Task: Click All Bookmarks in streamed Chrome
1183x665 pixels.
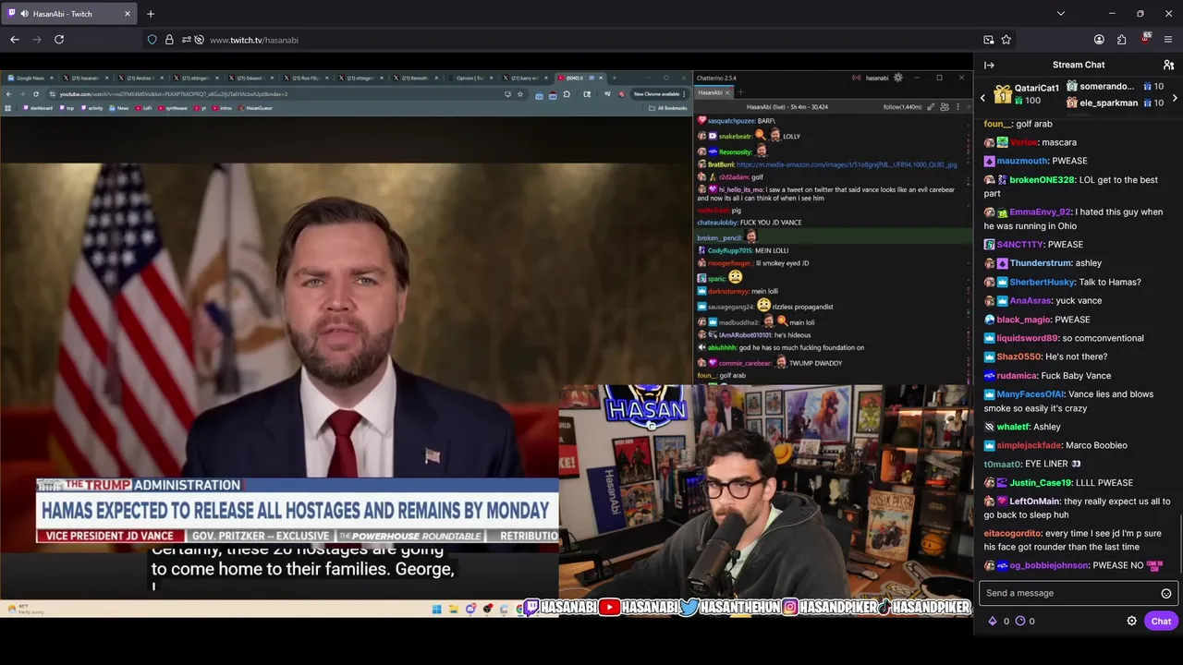Action: pyautogui.click(x=668, y=108)
